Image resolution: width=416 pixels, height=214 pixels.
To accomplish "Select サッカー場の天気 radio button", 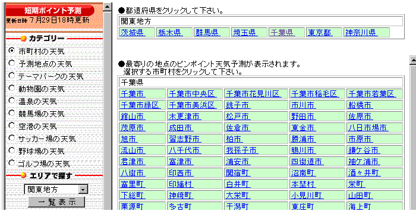I will coord(12,138).
